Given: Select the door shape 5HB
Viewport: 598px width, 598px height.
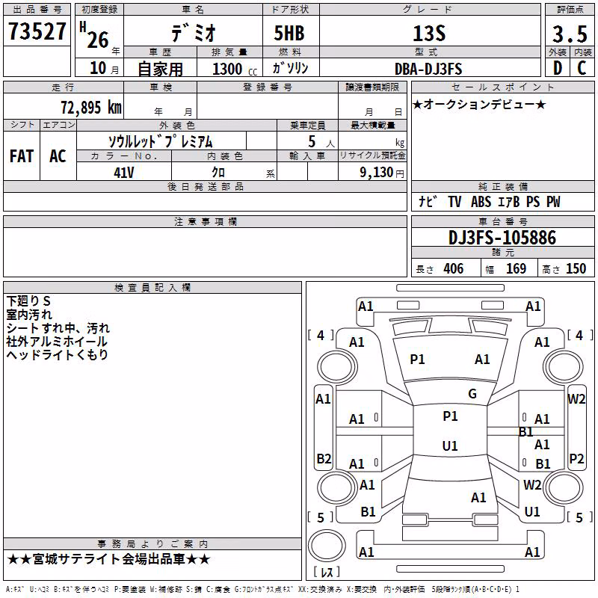Looking at the screenshot, I should pos(289,33).
